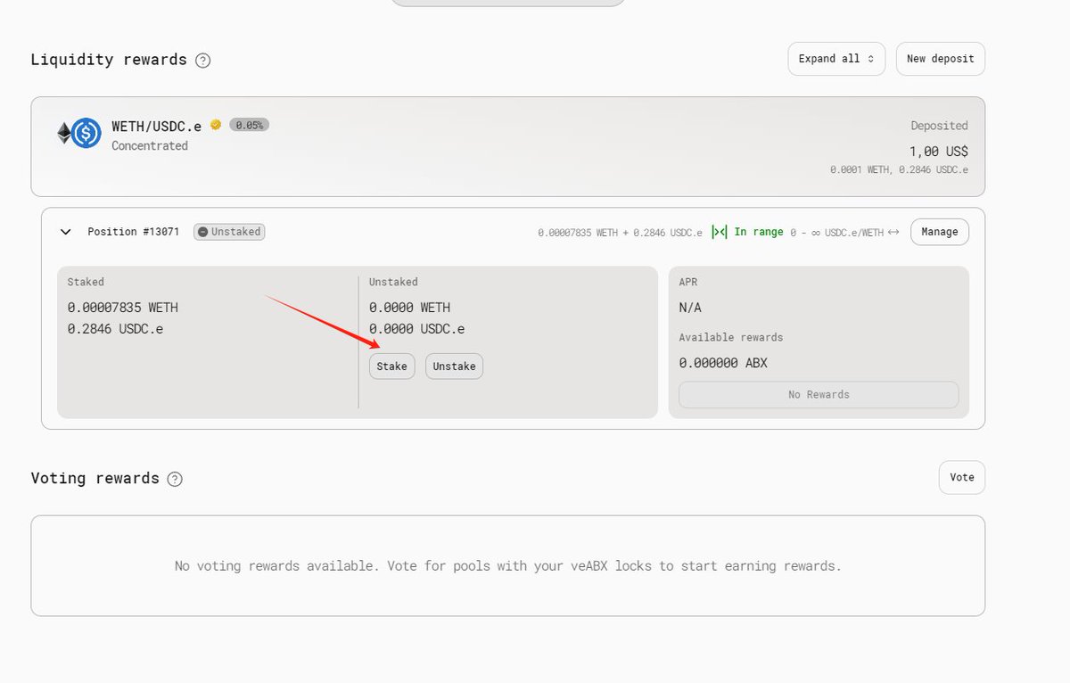Click the 1,00 US$ deposited value
Viewport: 1070px width, 683px height.
(939, 152)
